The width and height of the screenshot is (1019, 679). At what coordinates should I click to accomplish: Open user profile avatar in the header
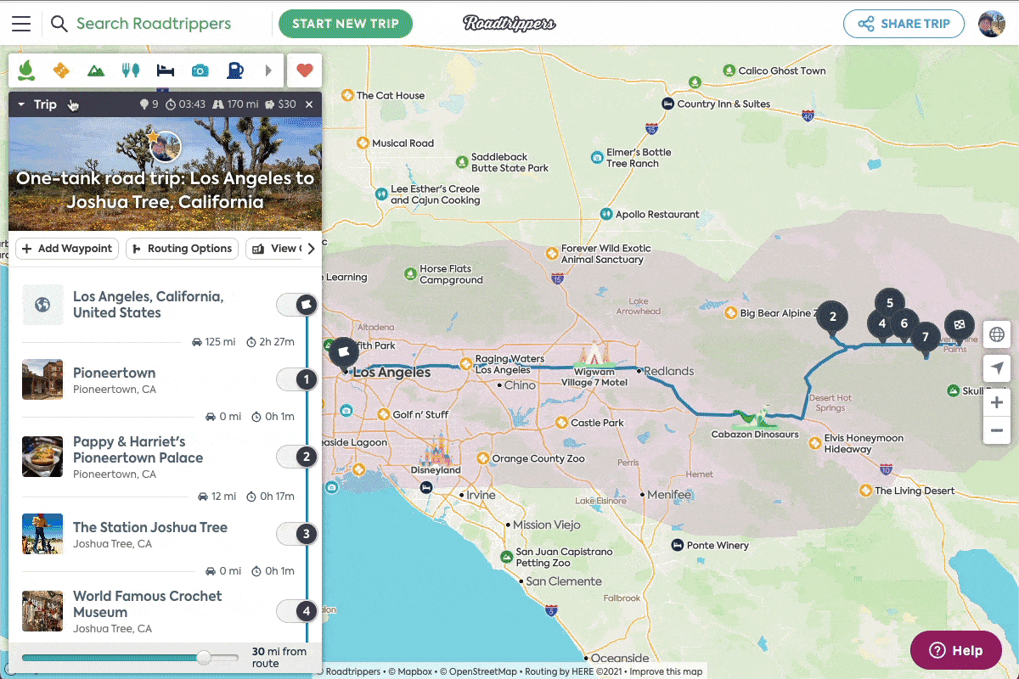(x=992, y=24)
